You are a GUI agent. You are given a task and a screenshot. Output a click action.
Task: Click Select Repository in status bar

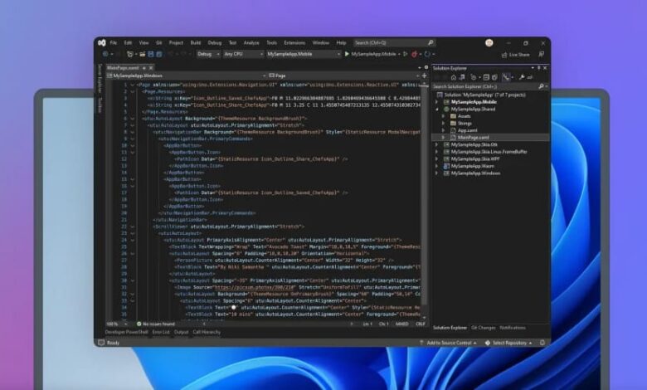[x=508, y=343]
